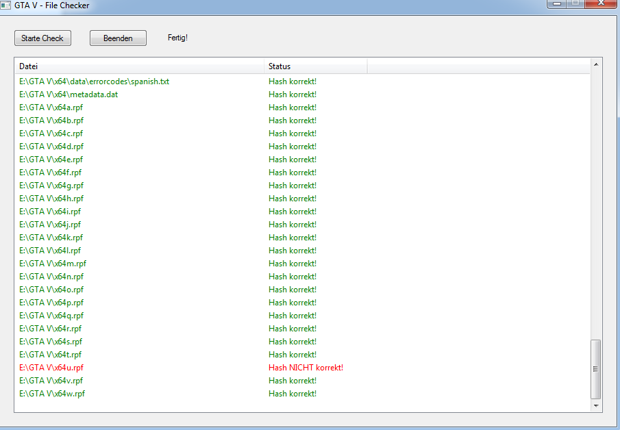Click 'Hash korrekt!' status of x64a.rpf
Image resolution: width=620 pixels, height=430 pixels.
click(x=293, y=107)
